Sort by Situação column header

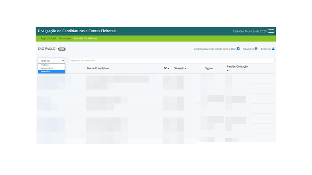(180, 68)
